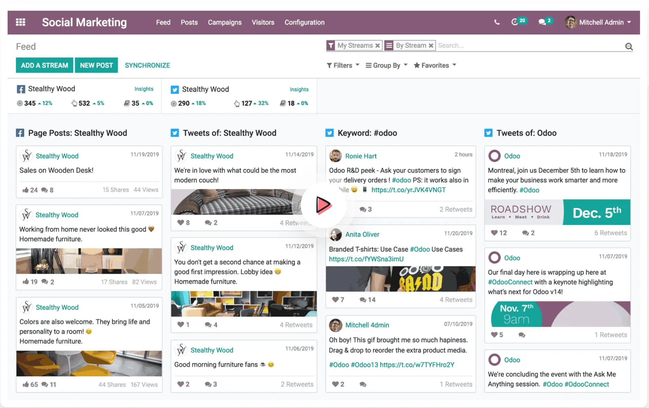
Task: Open the Configuration menu
Action: 305,22
